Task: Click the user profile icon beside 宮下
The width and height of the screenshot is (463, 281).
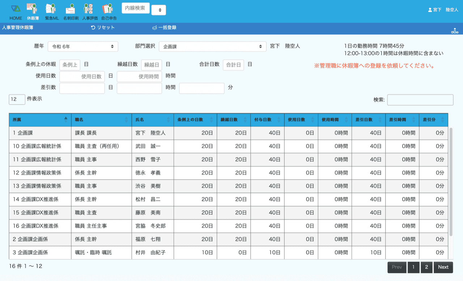Action: [430, 10]
